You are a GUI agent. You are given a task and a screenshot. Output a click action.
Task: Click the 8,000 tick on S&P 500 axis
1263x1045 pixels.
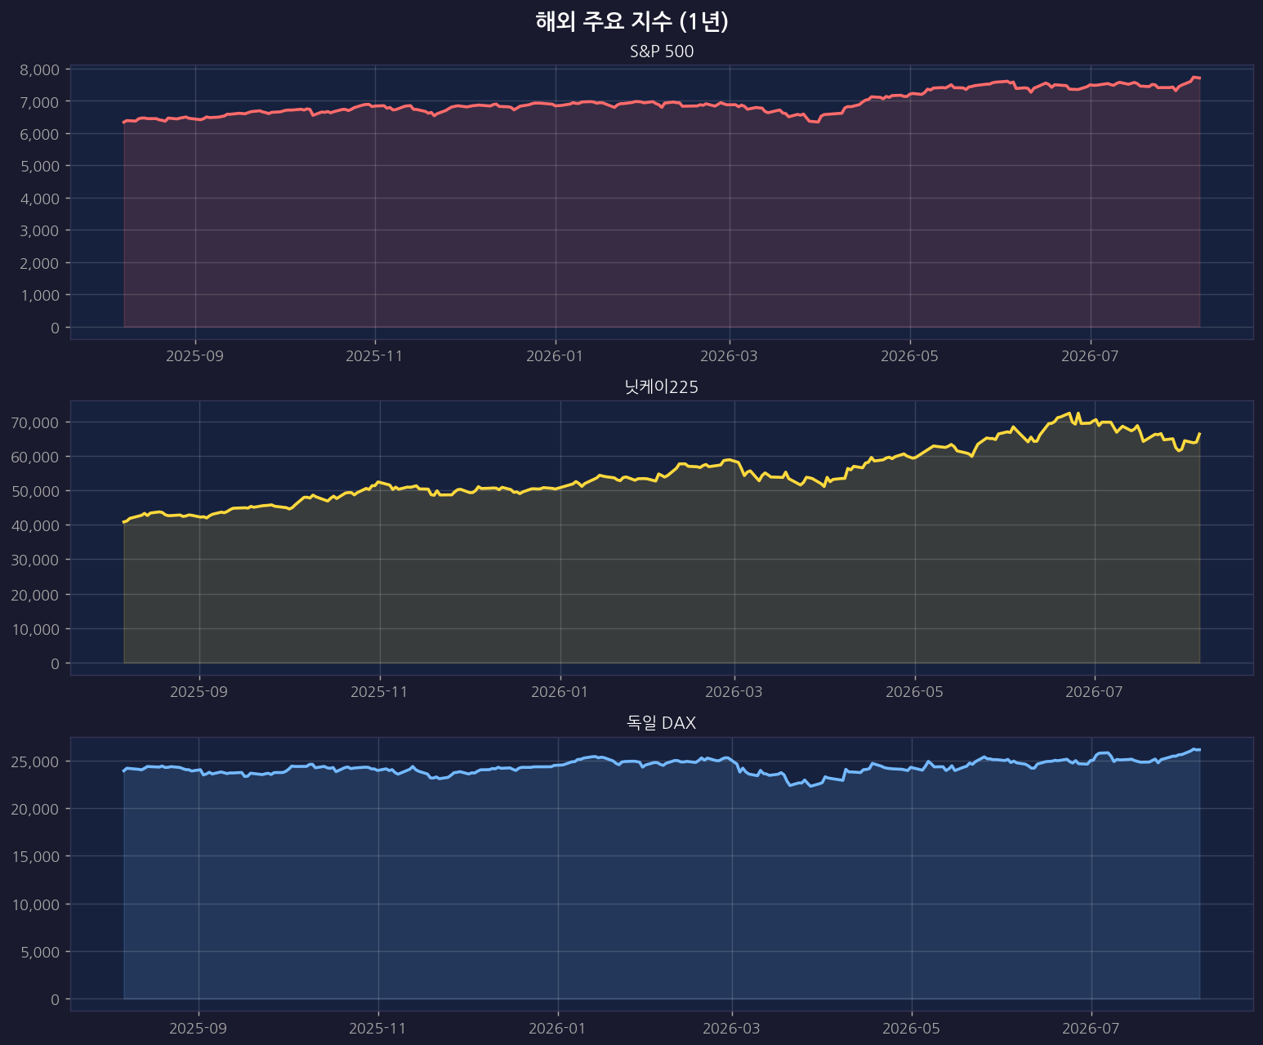pyautogui.click(x=39, y=69)
